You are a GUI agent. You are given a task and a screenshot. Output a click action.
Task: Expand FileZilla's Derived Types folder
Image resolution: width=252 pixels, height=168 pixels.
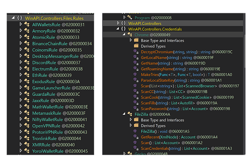131,125
